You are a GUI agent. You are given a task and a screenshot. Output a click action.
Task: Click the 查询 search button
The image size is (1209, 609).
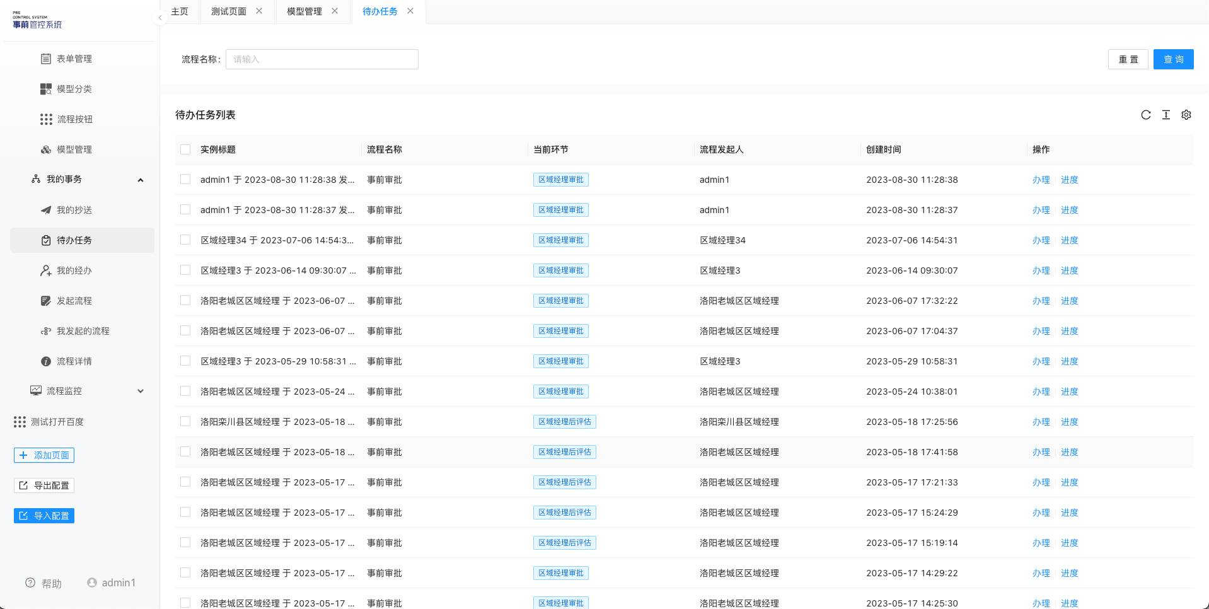coord(1173,59)
